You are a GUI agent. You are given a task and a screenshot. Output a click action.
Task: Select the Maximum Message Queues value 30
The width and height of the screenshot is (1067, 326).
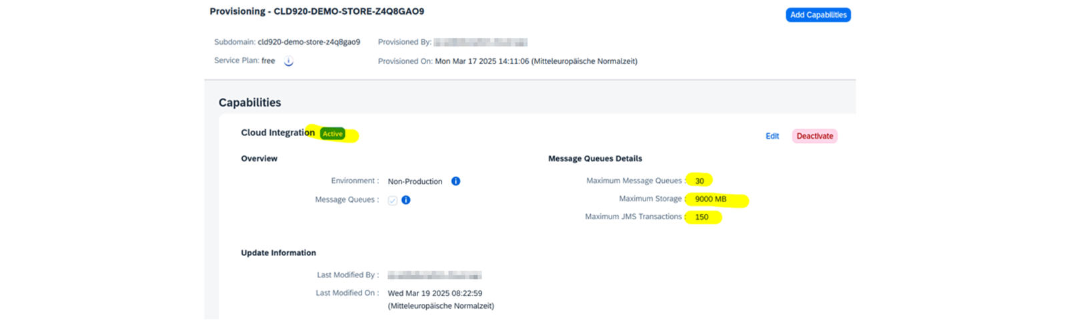point(700,181)
